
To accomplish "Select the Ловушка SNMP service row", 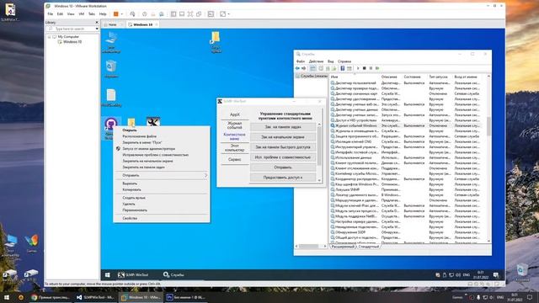I will 408,189.
